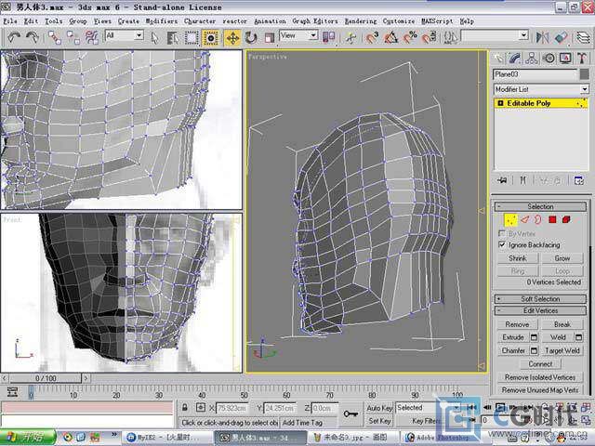Image resolution: width=595 pixels, height=446 pixels.
Task: Select the Element sub-object level
Action: click(566, 219)
